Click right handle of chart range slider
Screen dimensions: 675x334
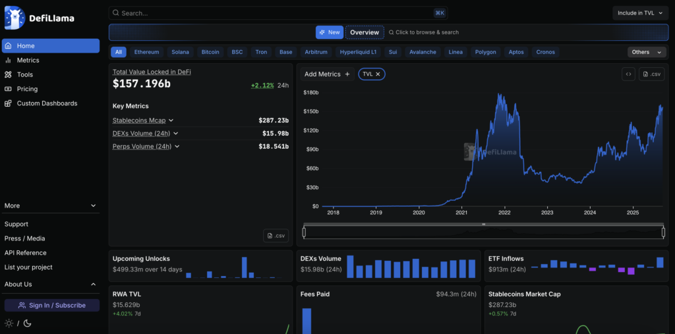pyautogui.click(x=663, y=233)
